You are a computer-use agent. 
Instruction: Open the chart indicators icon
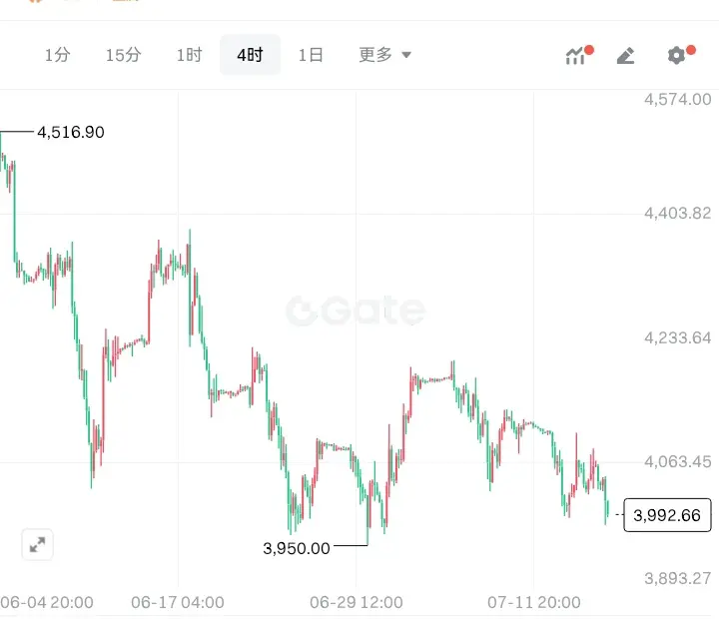point(575,56)
